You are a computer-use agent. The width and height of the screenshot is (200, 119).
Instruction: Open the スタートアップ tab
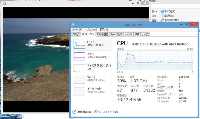(x=116, y=34)
